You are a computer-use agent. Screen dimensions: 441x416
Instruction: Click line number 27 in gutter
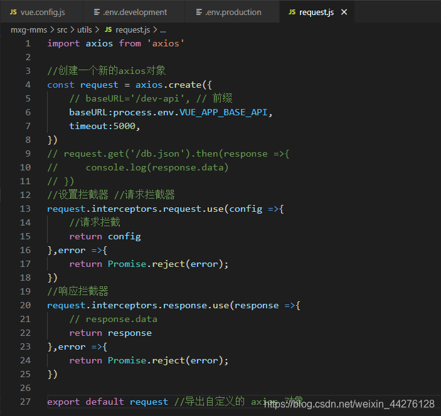point(25,402)
